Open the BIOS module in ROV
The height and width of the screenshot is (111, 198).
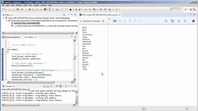84,28
